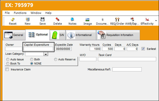Click the Delete eraser icon
The width and height of the screenshot is (159, 101).
click(57, 19)
